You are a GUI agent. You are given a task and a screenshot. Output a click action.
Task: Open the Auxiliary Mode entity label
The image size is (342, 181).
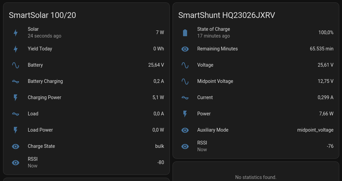pos(213,130)
